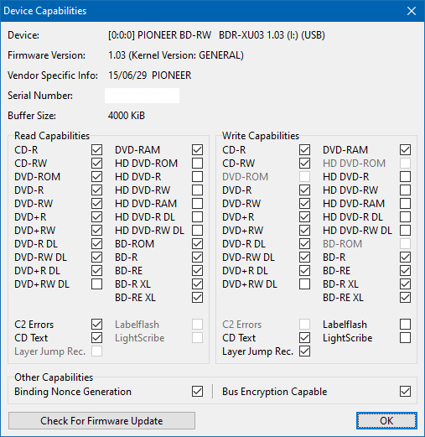
Task: Toggle BD-R XL read checkbox
Action: tap(197, 284)
